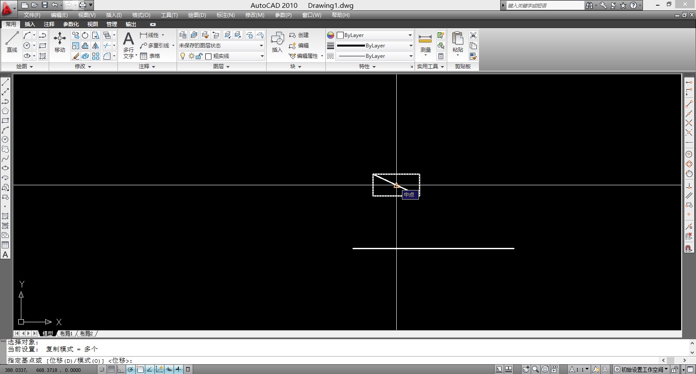The width and height of the screenshot is (696, 374).
Task: Click Edit Attributes (编辑属性) button
Action: 304,56
